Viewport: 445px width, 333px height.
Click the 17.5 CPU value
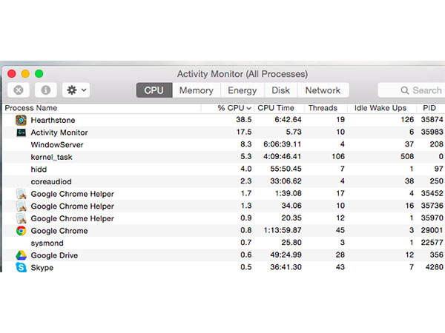point(244,132)
